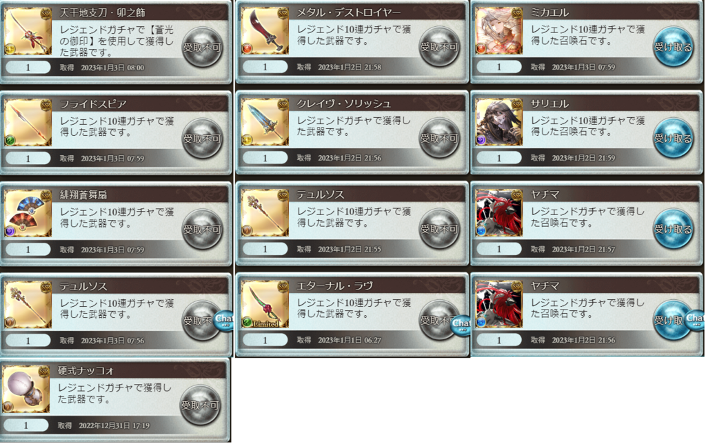Click the メタル・デストロイヤー sword icon
This screenshot has width=706, height=444.
tap(264, 31)
